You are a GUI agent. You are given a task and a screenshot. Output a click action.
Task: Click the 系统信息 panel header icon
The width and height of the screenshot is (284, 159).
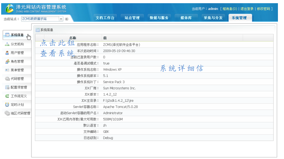coord(38,30)
